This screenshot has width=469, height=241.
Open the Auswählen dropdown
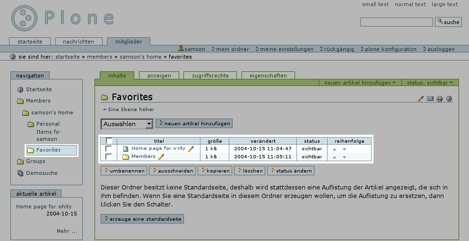click(127, 124)
